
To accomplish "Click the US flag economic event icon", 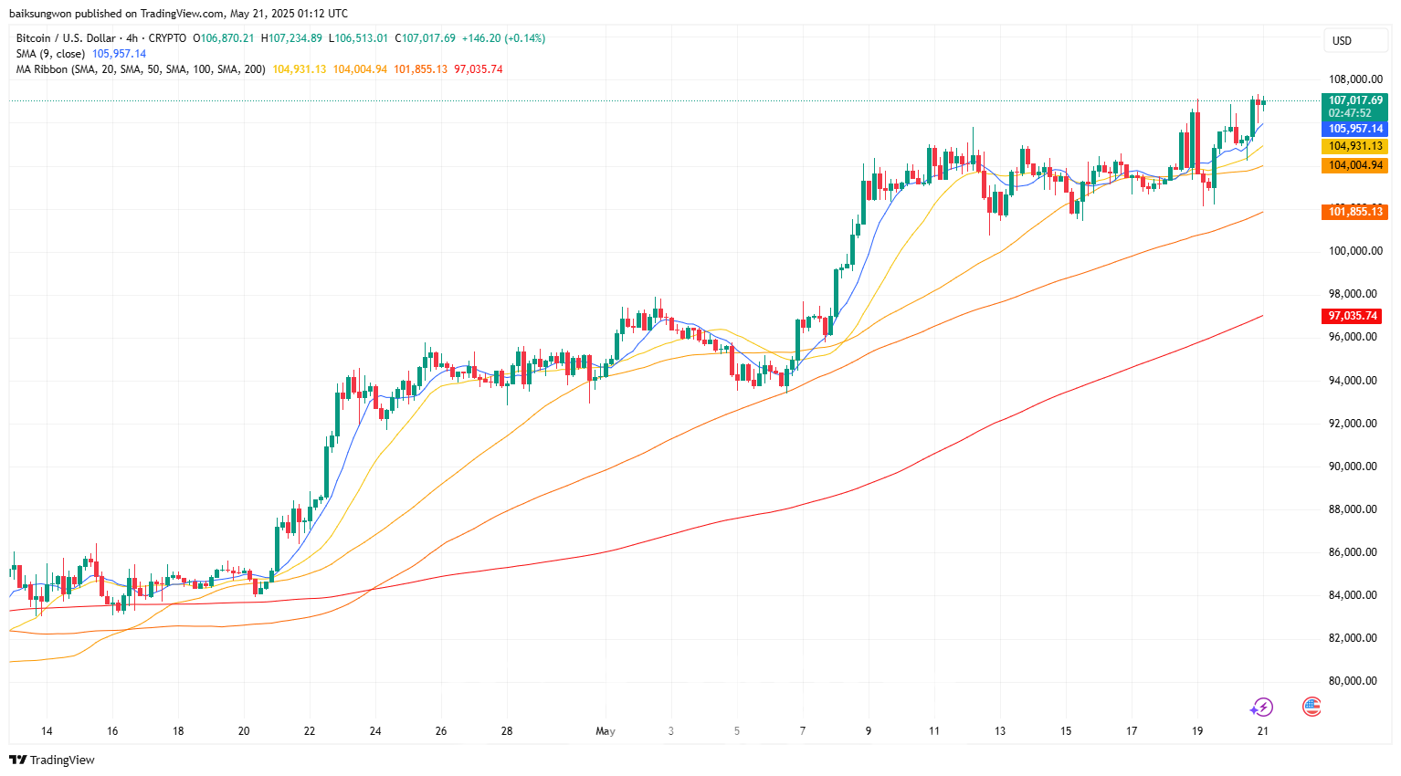I will (1311, 706).
